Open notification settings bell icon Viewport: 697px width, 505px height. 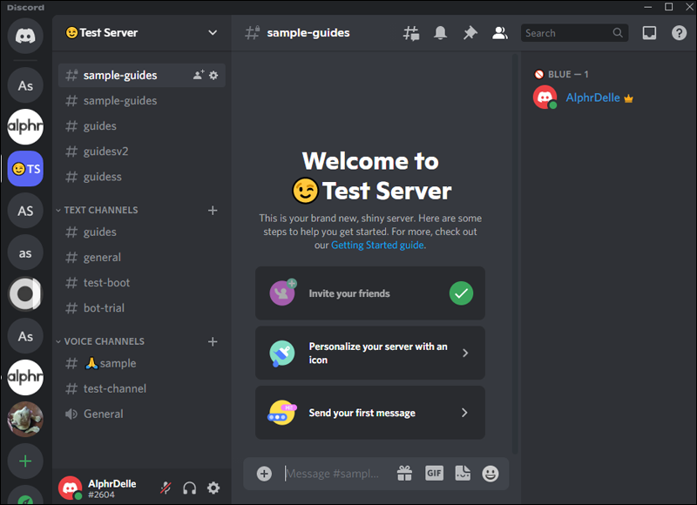coord(440,33)
